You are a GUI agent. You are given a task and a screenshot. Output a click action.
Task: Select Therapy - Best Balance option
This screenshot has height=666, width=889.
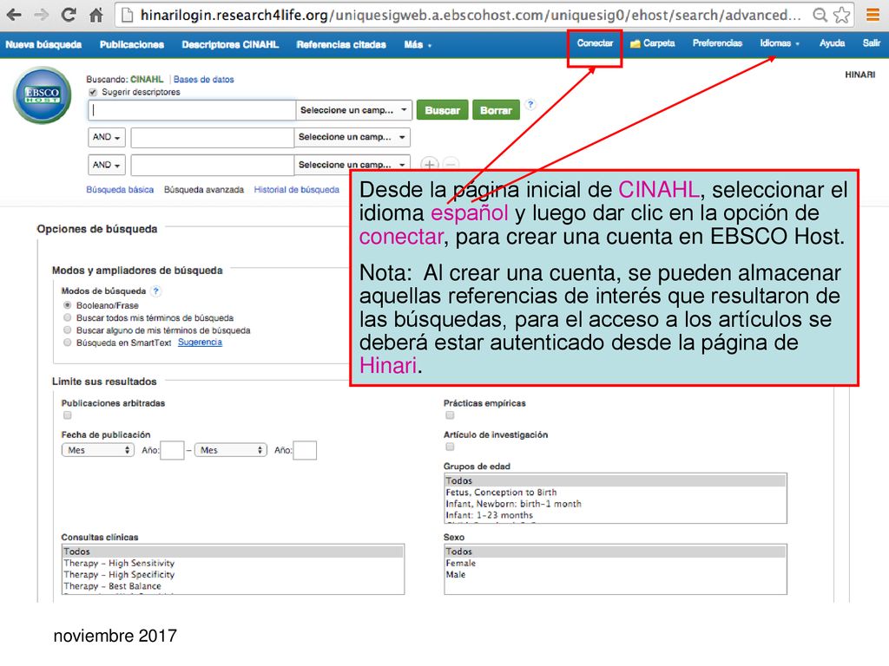233,586
